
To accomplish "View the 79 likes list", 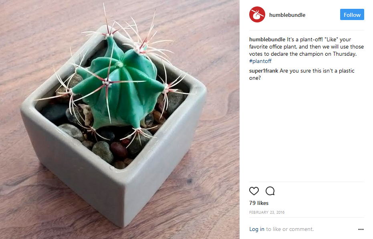I will point(258,203).
